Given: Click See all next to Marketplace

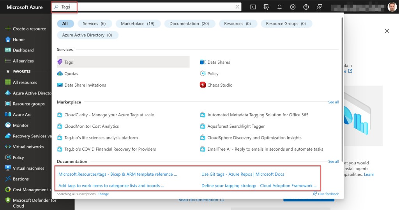Looking at the screenshot, I should tap(333, 102).
